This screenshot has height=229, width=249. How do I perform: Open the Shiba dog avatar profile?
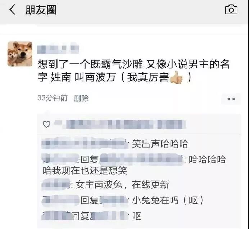(x=20, y=54)
